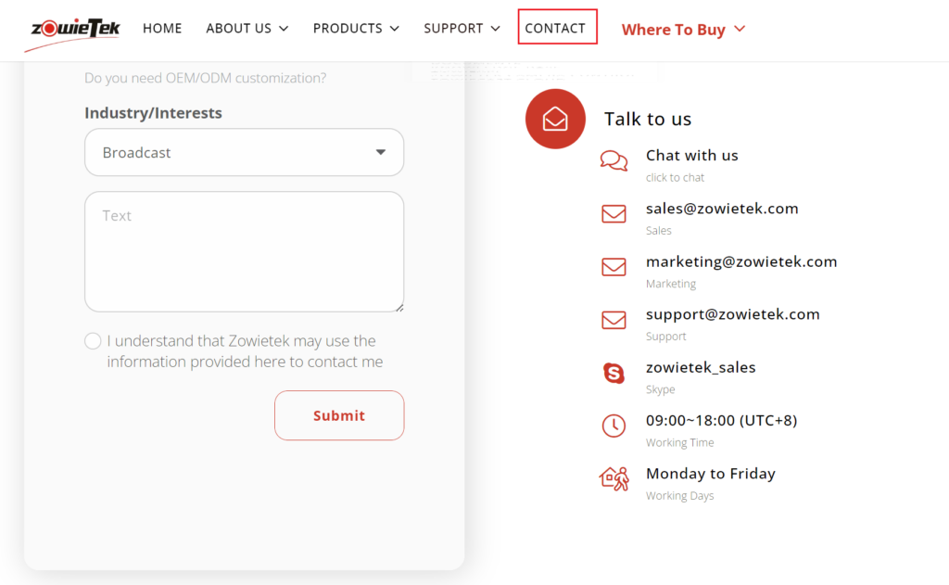Click the red envelope Talk to us icon
949x585 pixels.
point(555,119)
